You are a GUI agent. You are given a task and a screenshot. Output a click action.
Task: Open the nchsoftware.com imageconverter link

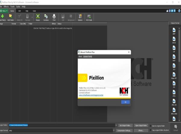[x=91, y=95]
